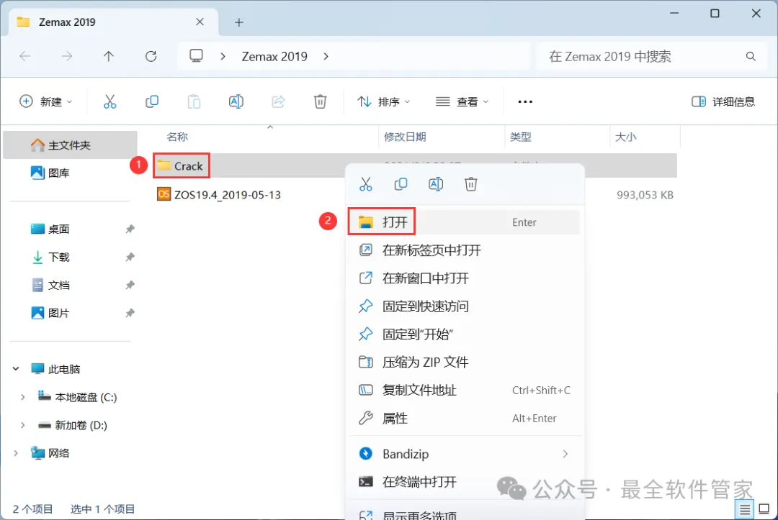Cut using context menu scissors icon
This screenshot has height=520, width=778.
pos(366,184)
